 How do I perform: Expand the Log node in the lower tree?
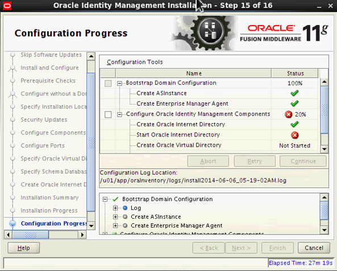click(115, 208)
